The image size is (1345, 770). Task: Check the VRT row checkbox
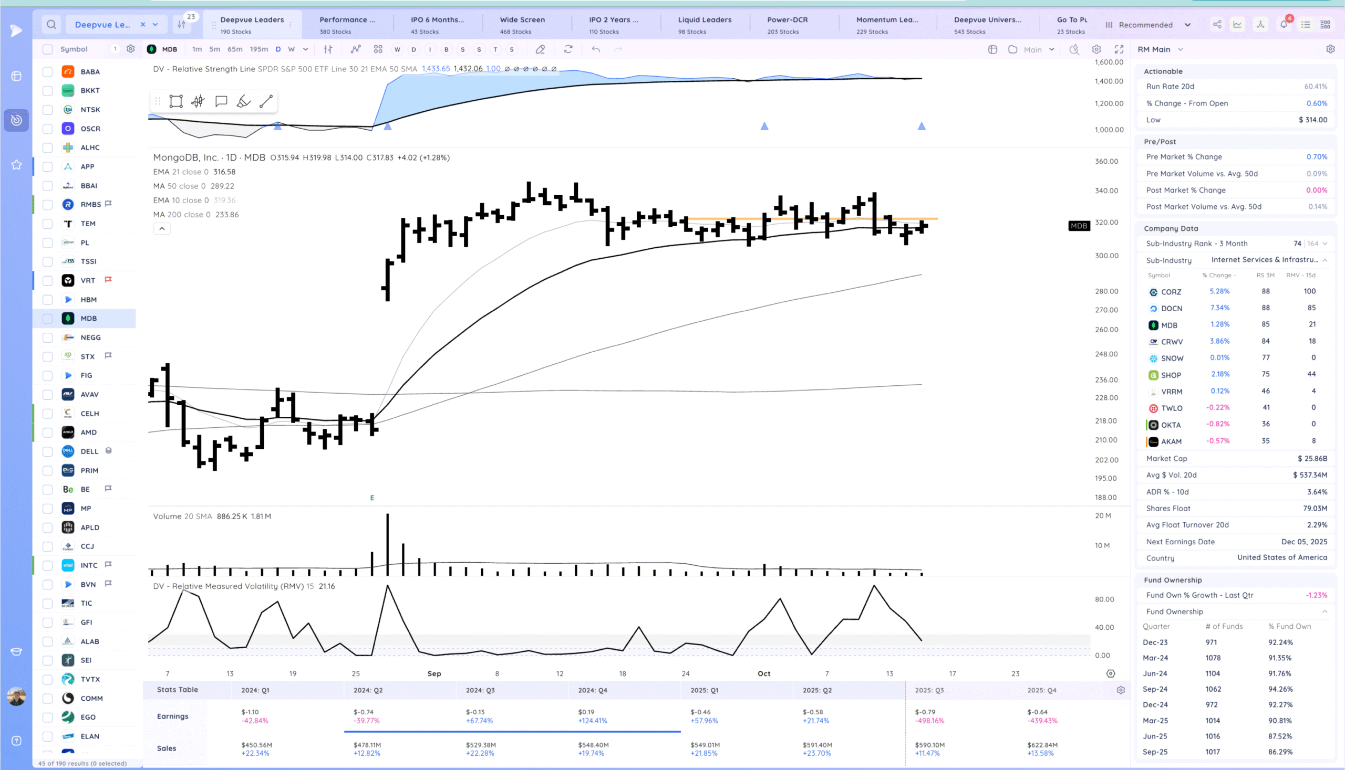[x=48, y=281]
